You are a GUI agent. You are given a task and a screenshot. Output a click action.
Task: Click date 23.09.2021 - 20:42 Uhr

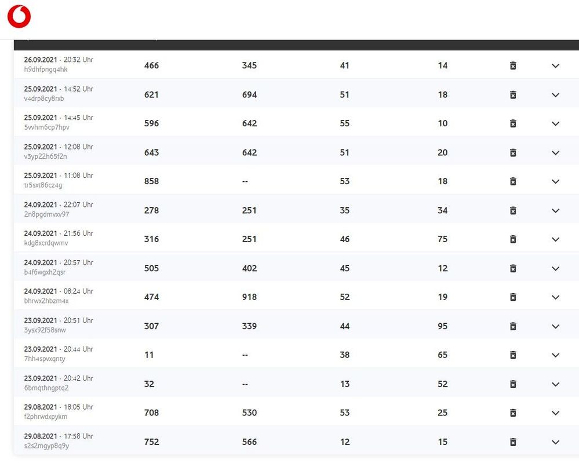pyautogui.click(x=59, y=378)
